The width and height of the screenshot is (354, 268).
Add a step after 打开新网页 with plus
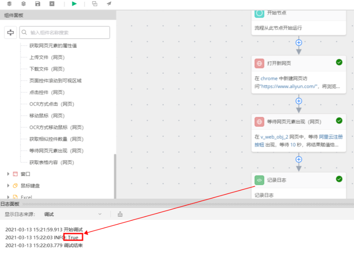pos(299,101)
